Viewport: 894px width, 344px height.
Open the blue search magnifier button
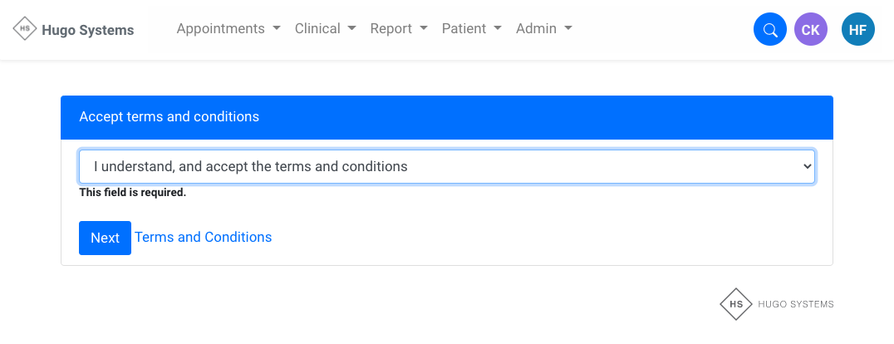770,30
